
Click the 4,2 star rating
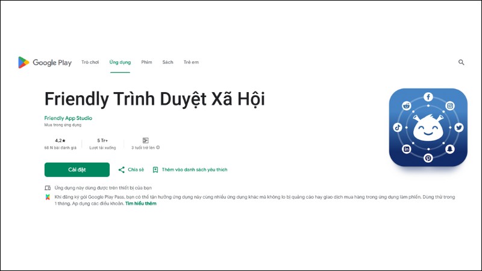click(60, 140)
